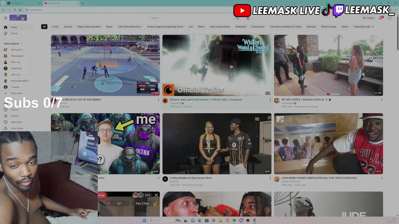The height and width of the screenshot is (224, 399).
Task: Select the Sketch comedy filter chip
Action: pyautogui.click(x=329, y=27)
